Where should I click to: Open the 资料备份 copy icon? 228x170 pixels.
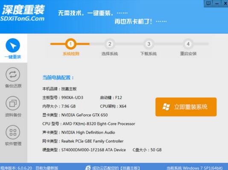[13, 103]
